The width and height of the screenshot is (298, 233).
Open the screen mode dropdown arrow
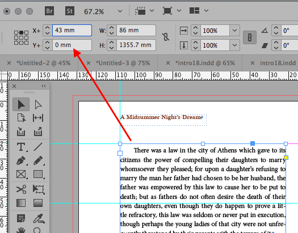pos(179,11)
